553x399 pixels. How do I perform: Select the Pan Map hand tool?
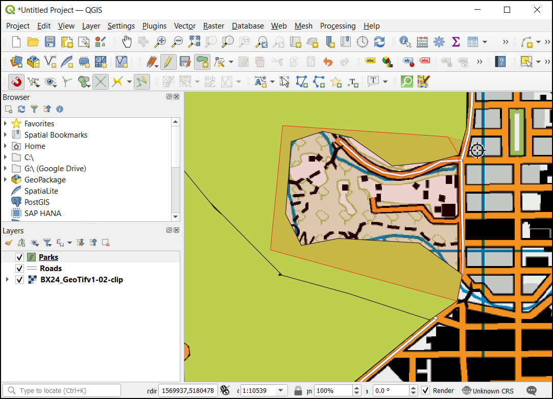click(x=127, y=42)
